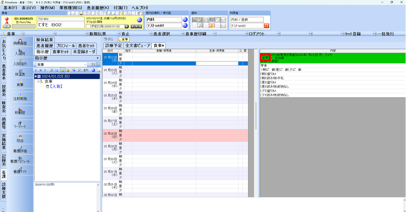Click the blue globe icon in 指示歴 toolbar
Image resolution: width=406 pixels, height=212 pixels.
(93, 70)
